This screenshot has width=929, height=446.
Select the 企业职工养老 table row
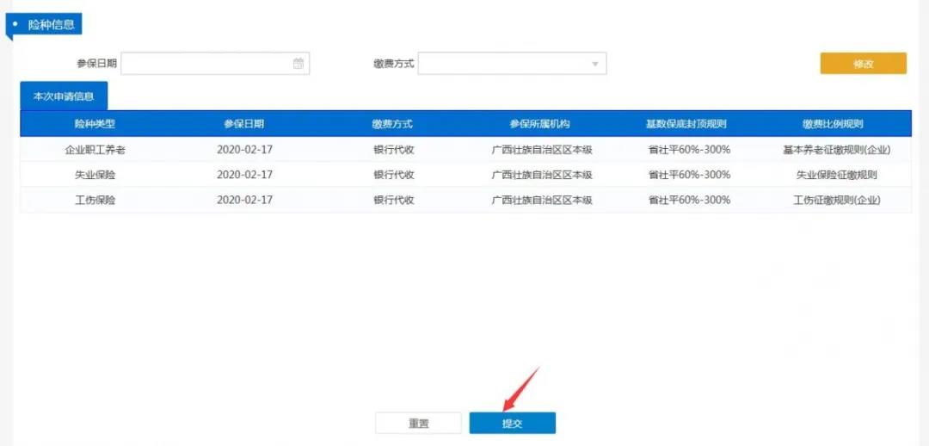(x=95, y=150)
